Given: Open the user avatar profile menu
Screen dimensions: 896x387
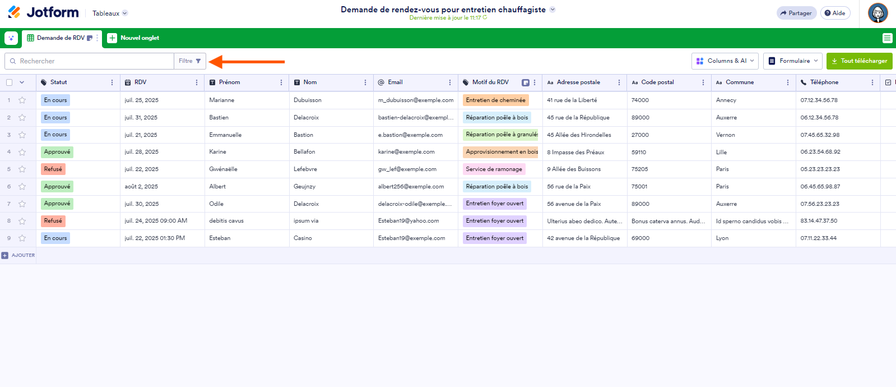Looking at the screenshot, I should click(x=878, y=13).
